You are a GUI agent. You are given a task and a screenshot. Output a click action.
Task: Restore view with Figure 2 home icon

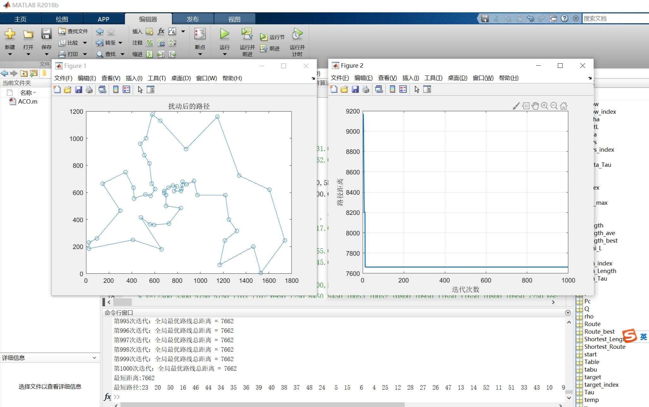point(564,106)
